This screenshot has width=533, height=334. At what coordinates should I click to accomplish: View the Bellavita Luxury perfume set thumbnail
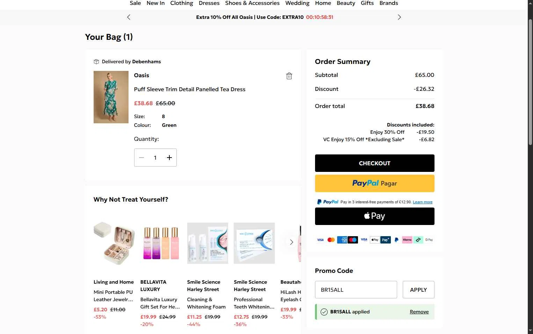161,243
